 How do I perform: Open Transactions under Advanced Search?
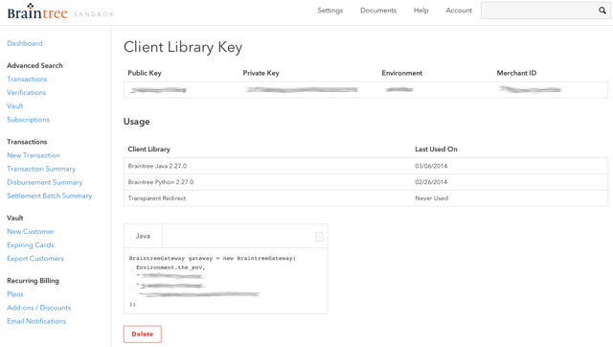[27, 79]
